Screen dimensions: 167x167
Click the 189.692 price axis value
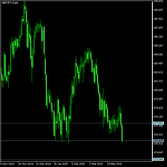click(158, 1)
